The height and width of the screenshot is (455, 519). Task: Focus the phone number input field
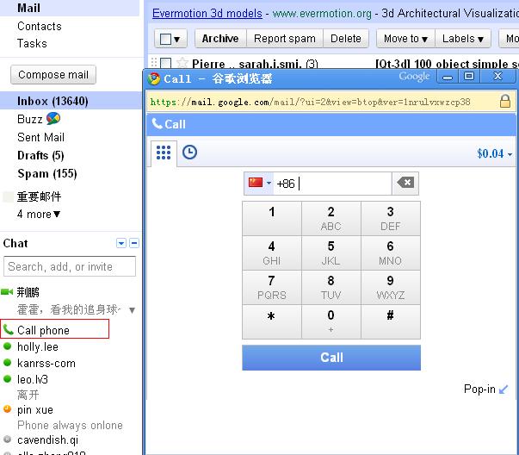[x=332, y=184]
